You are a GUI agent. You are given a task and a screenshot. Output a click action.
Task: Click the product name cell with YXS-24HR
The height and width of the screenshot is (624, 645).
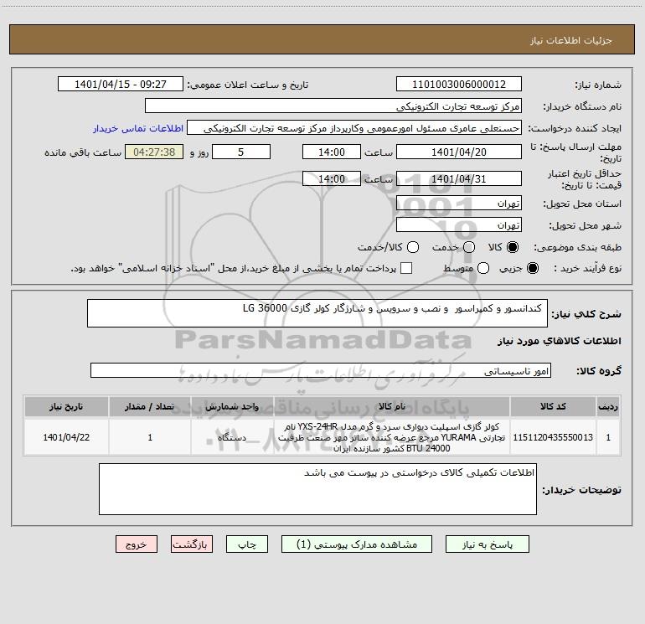[x=392, y=437]
